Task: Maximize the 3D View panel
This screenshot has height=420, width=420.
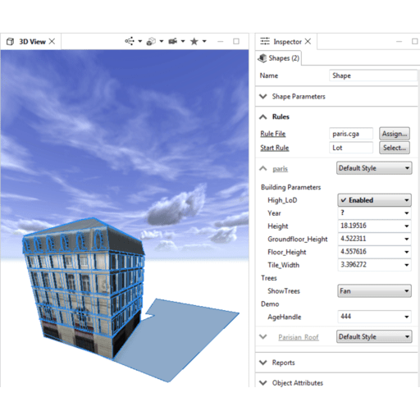Action: pos(236,41)
